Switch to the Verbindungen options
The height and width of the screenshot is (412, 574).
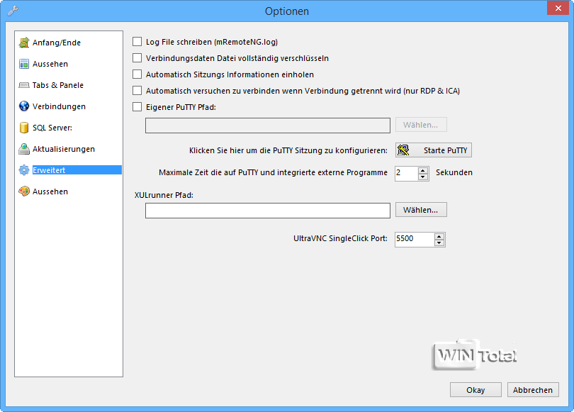click(59, 106)
